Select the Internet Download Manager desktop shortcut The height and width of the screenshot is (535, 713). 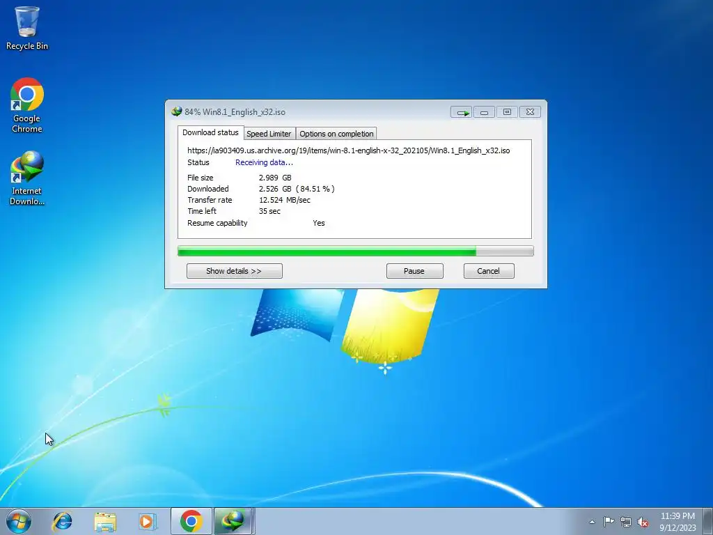pos(27,178)
